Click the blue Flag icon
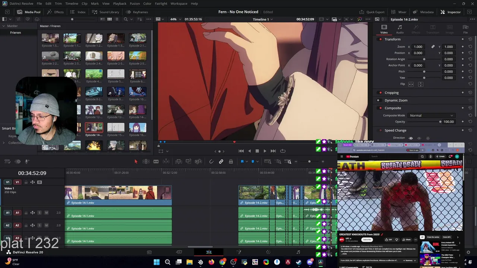Image resolution: width=477 pixels, height=268 pixels. coord(242,162)
